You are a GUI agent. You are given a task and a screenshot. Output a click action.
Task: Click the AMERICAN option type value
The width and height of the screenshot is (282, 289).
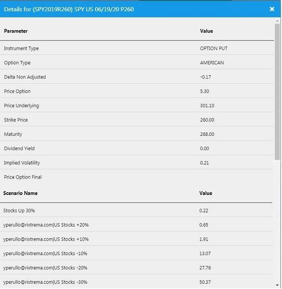(212, 62)
